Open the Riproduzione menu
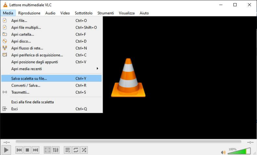 (29, 13)
